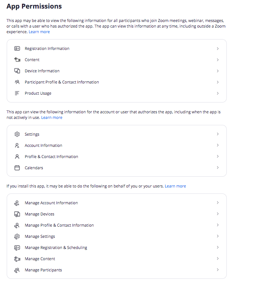
Task: Click the Content waveform camera icon
Action: (x=17, y=60)
